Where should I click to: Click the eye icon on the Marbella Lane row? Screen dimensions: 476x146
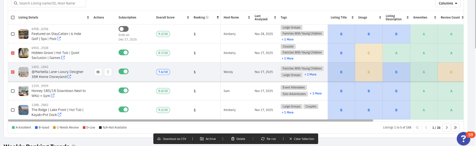(x=98, y=72)
